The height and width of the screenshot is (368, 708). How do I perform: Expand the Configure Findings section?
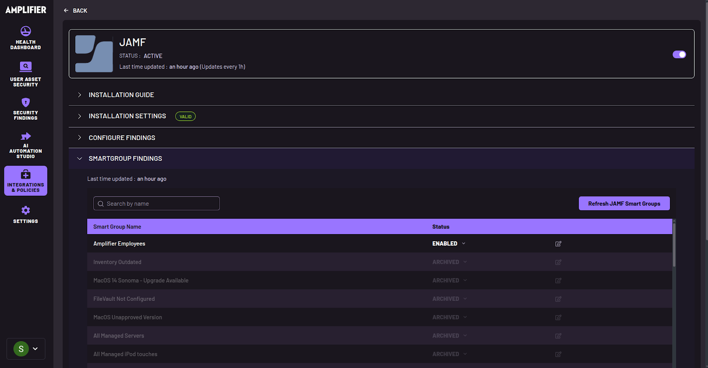click(x=381, y=138)
